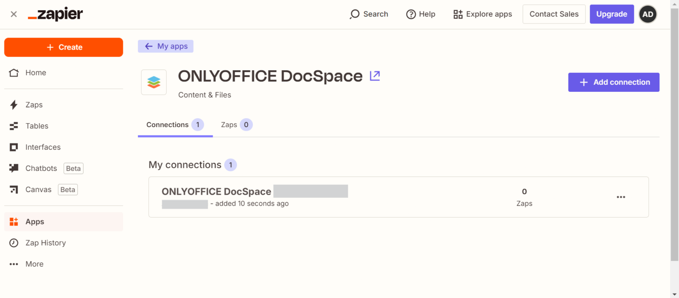Viewport: 679px width, 298px height.
Task: Select the Connections tab
Action: 168,124
